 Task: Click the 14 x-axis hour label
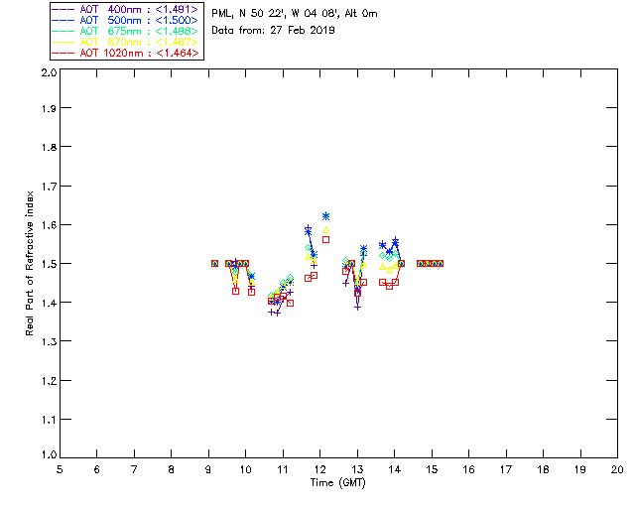[395, 469]
